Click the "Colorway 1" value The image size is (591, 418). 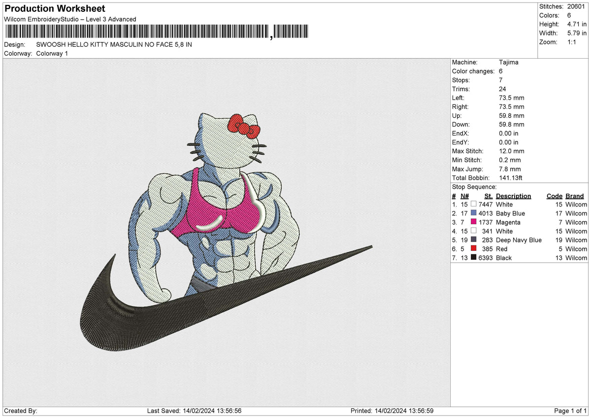[52, 53]
